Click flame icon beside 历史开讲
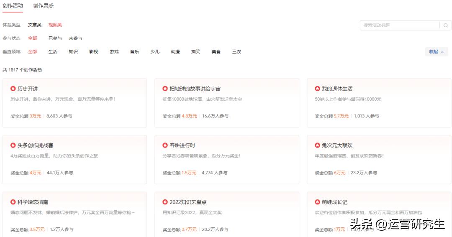 pyautogui.click(x=13, y=89)
